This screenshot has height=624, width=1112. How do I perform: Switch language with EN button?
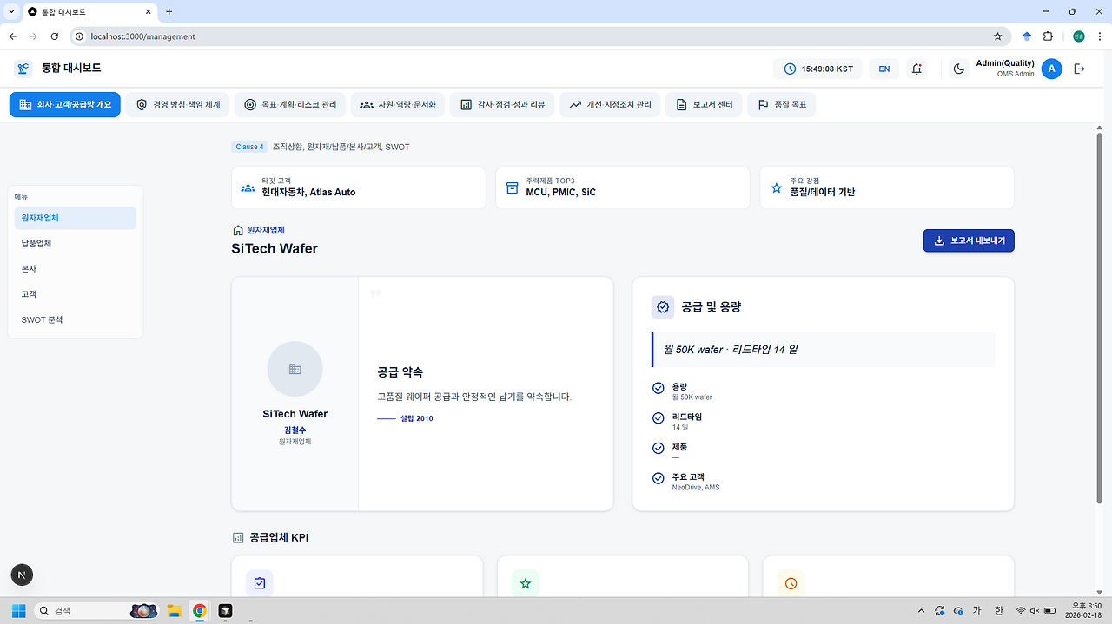(x=884, y=69)
